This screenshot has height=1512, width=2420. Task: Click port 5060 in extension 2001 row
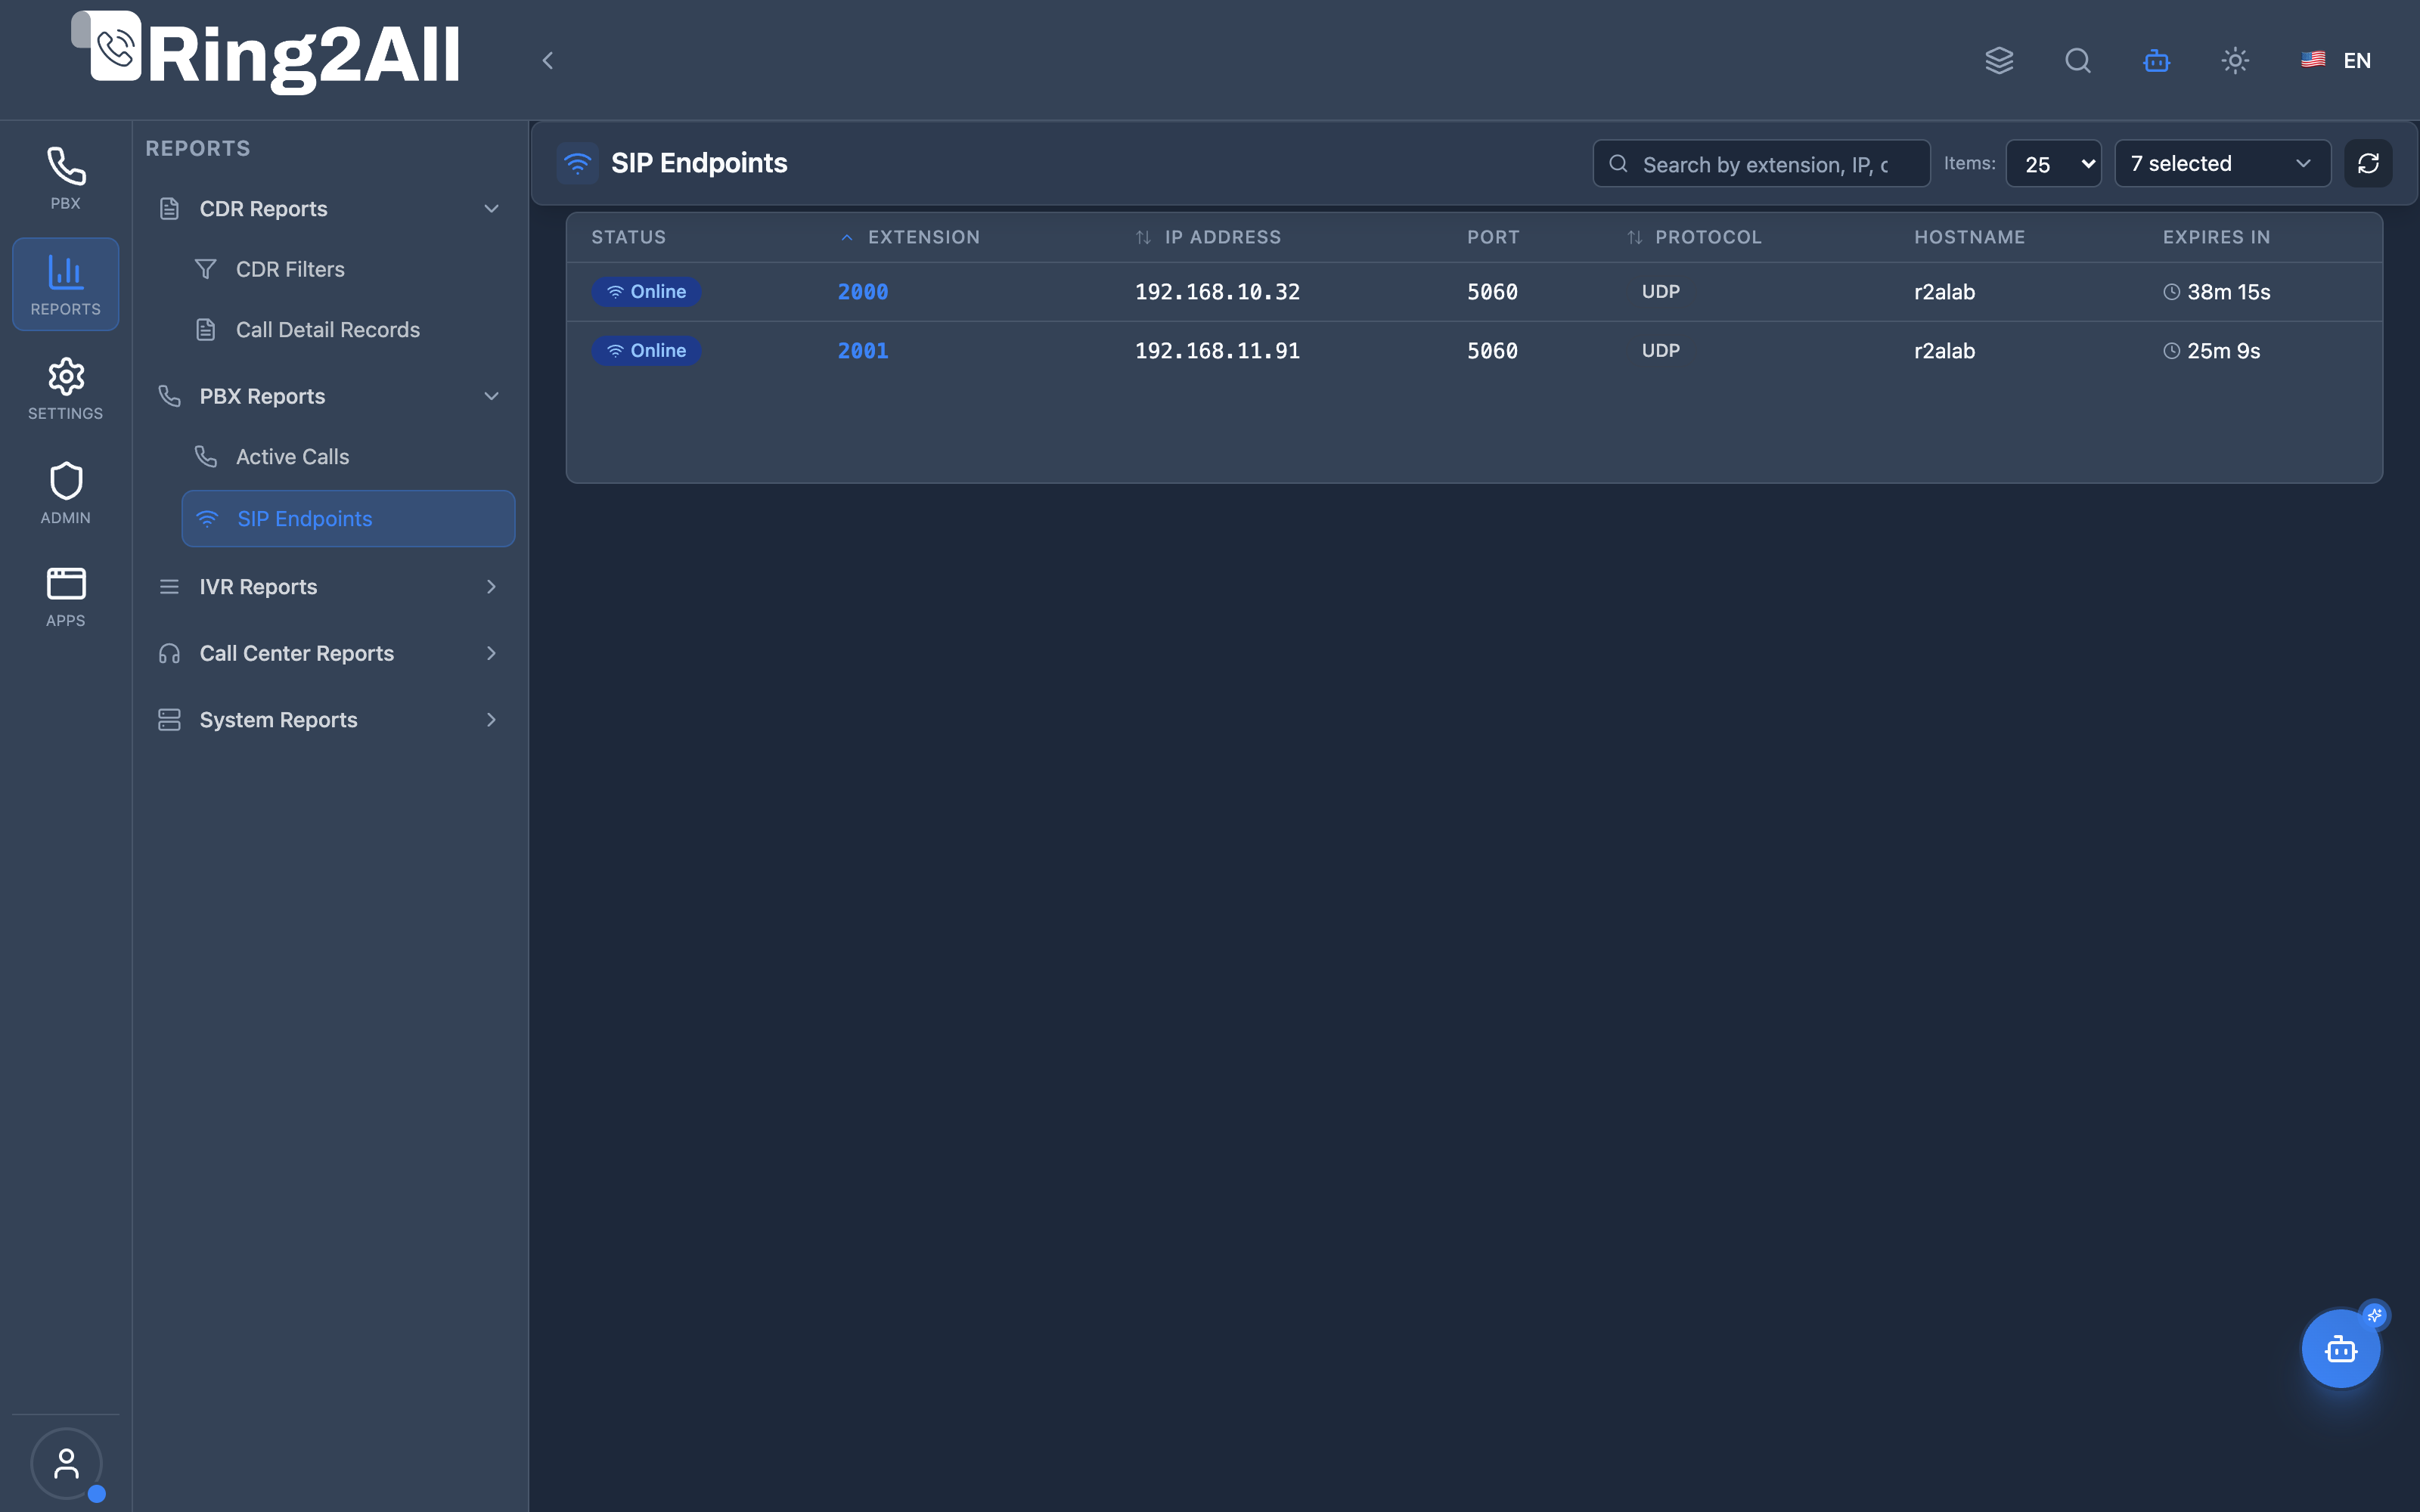tap(1492, 351)
